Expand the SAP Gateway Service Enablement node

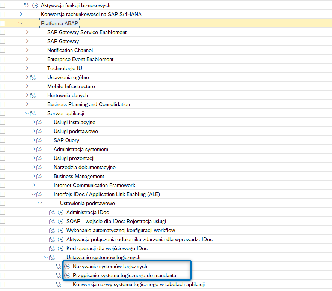pos(27,32)
